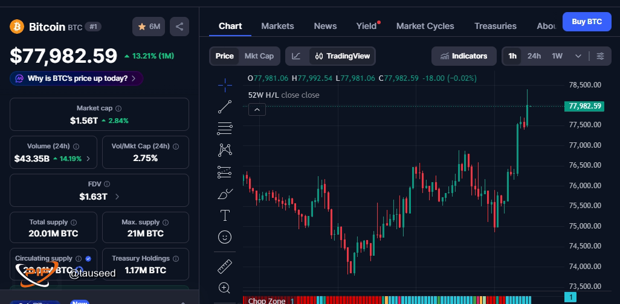Show Market cap info tooltip icon
This screenshot has height=304, width=620.
[118, 108]
